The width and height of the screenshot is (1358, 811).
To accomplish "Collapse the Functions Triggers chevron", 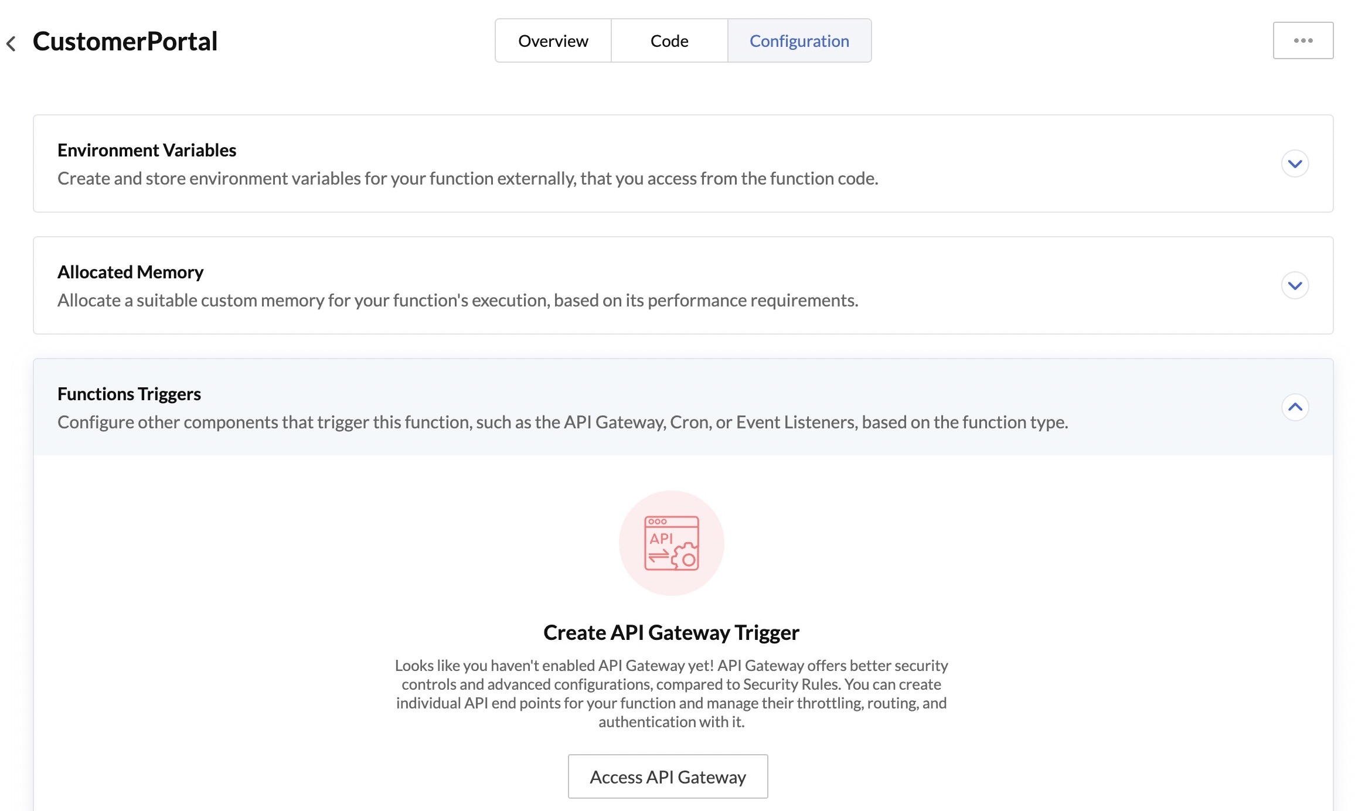I will tap(1295, 407).
